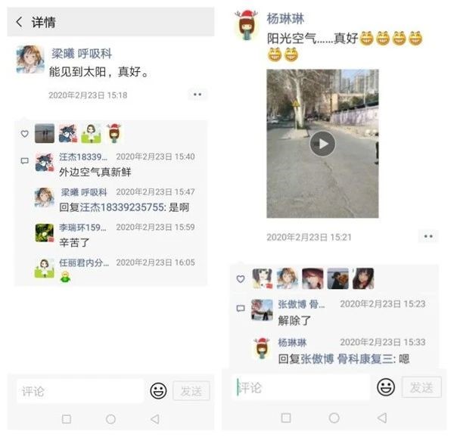This screenshot has height=438, width=454.
Task: Click the 发送 button on left screen
Action: coord(191,391)
